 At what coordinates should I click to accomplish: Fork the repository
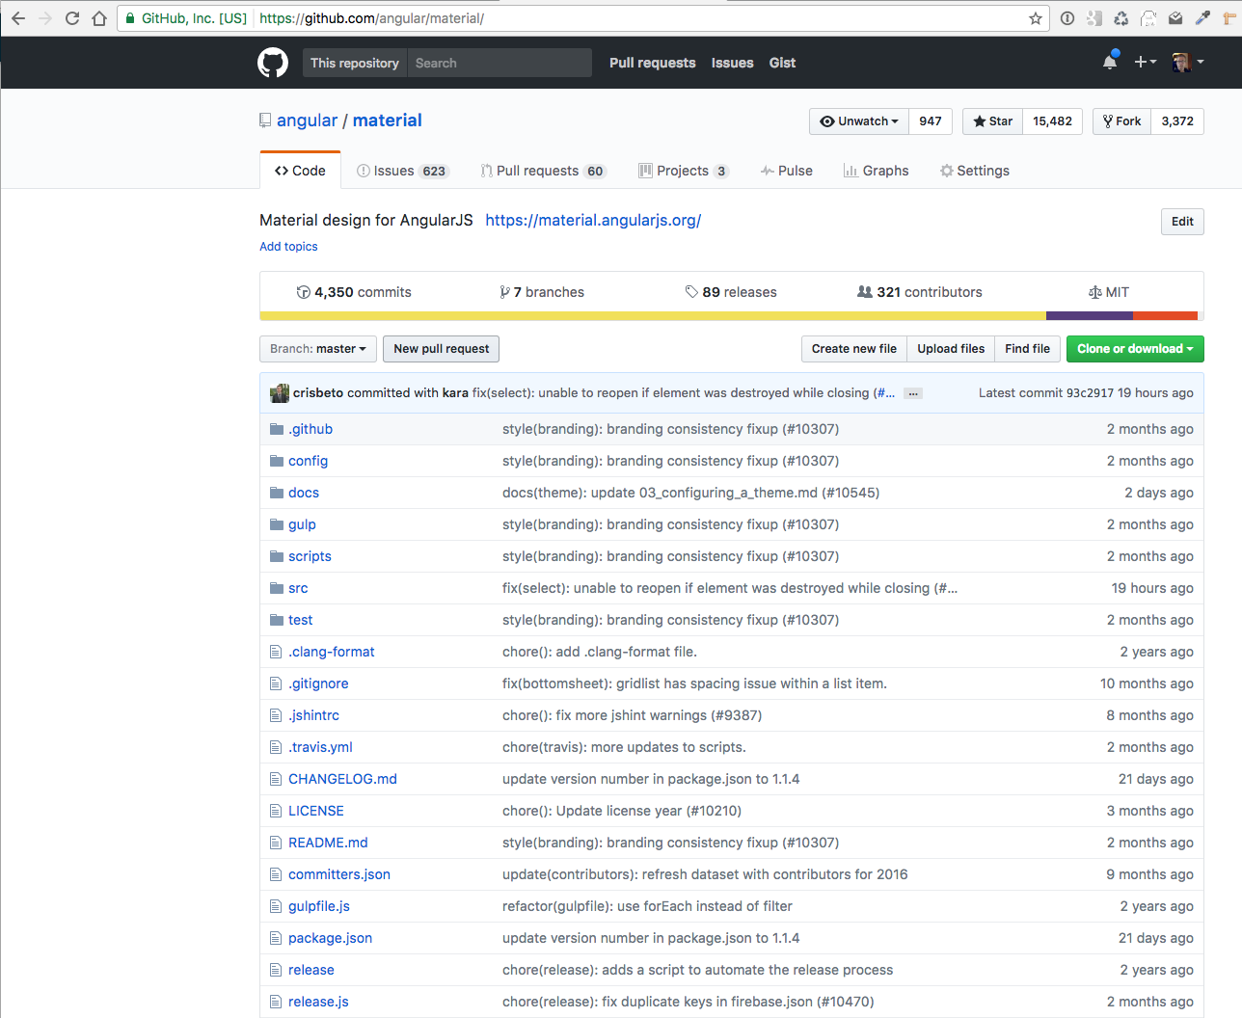(x=1121, y=121)
